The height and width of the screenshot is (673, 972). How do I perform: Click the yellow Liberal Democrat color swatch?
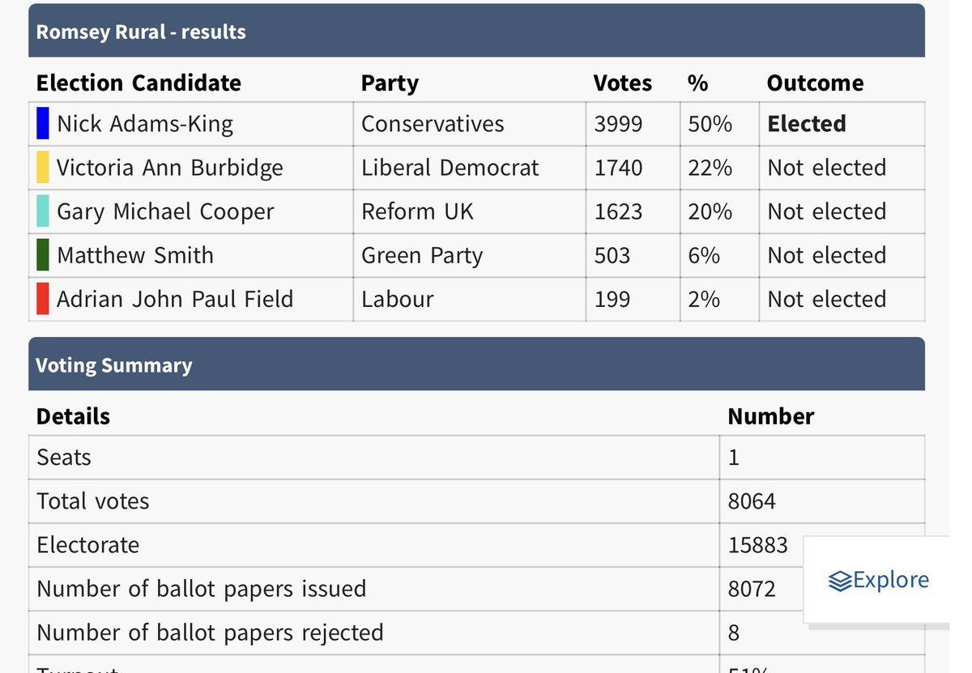pos(43,168)
